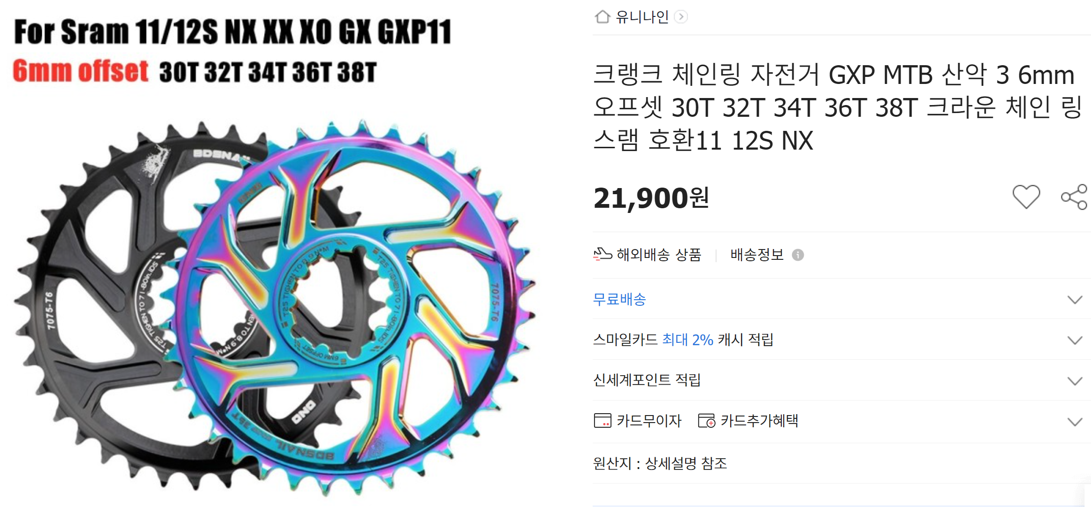Click the 카드무이자 card icon
The image size is (1091, 507).
click(x=603, y=420)
